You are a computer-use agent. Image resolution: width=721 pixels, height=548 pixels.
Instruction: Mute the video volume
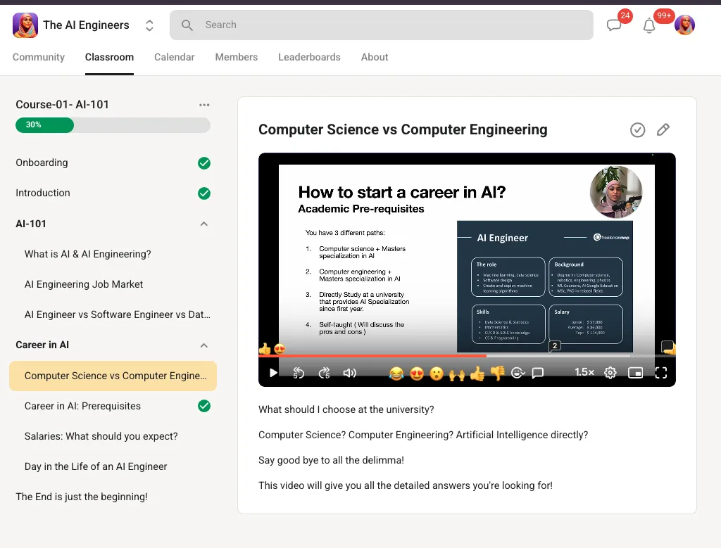(x=350, y=373)
